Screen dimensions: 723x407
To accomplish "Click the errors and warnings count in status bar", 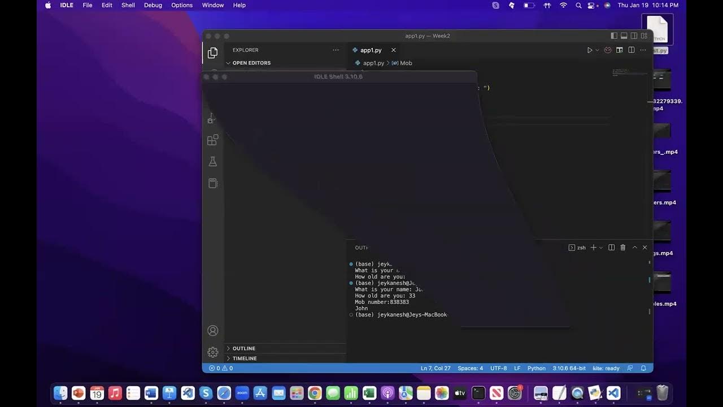I will tap(221, 368).
